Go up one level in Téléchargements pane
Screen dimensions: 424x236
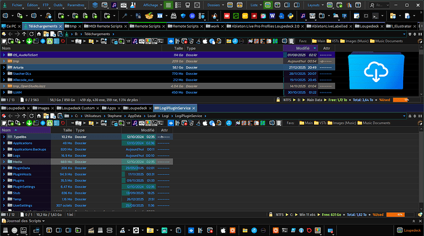point(24,34)
